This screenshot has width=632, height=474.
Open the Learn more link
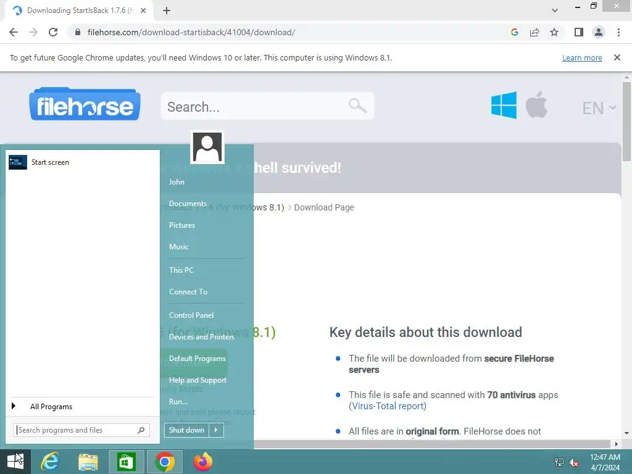[x=582, y=57]
